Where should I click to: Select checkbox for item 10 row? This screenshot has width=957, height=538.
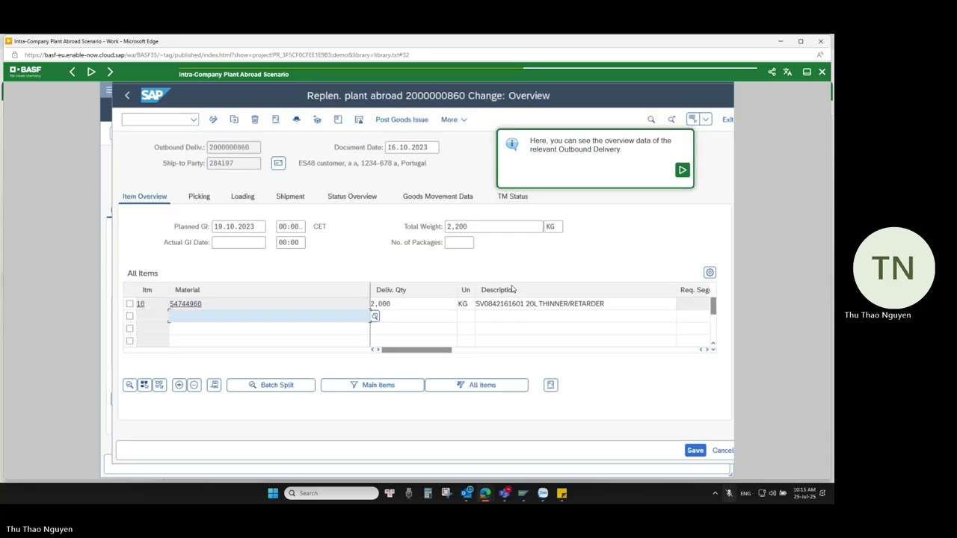(129, 304)
